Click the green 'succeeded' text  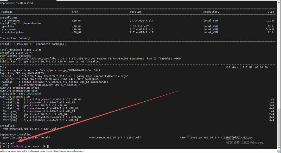point(34,94)
